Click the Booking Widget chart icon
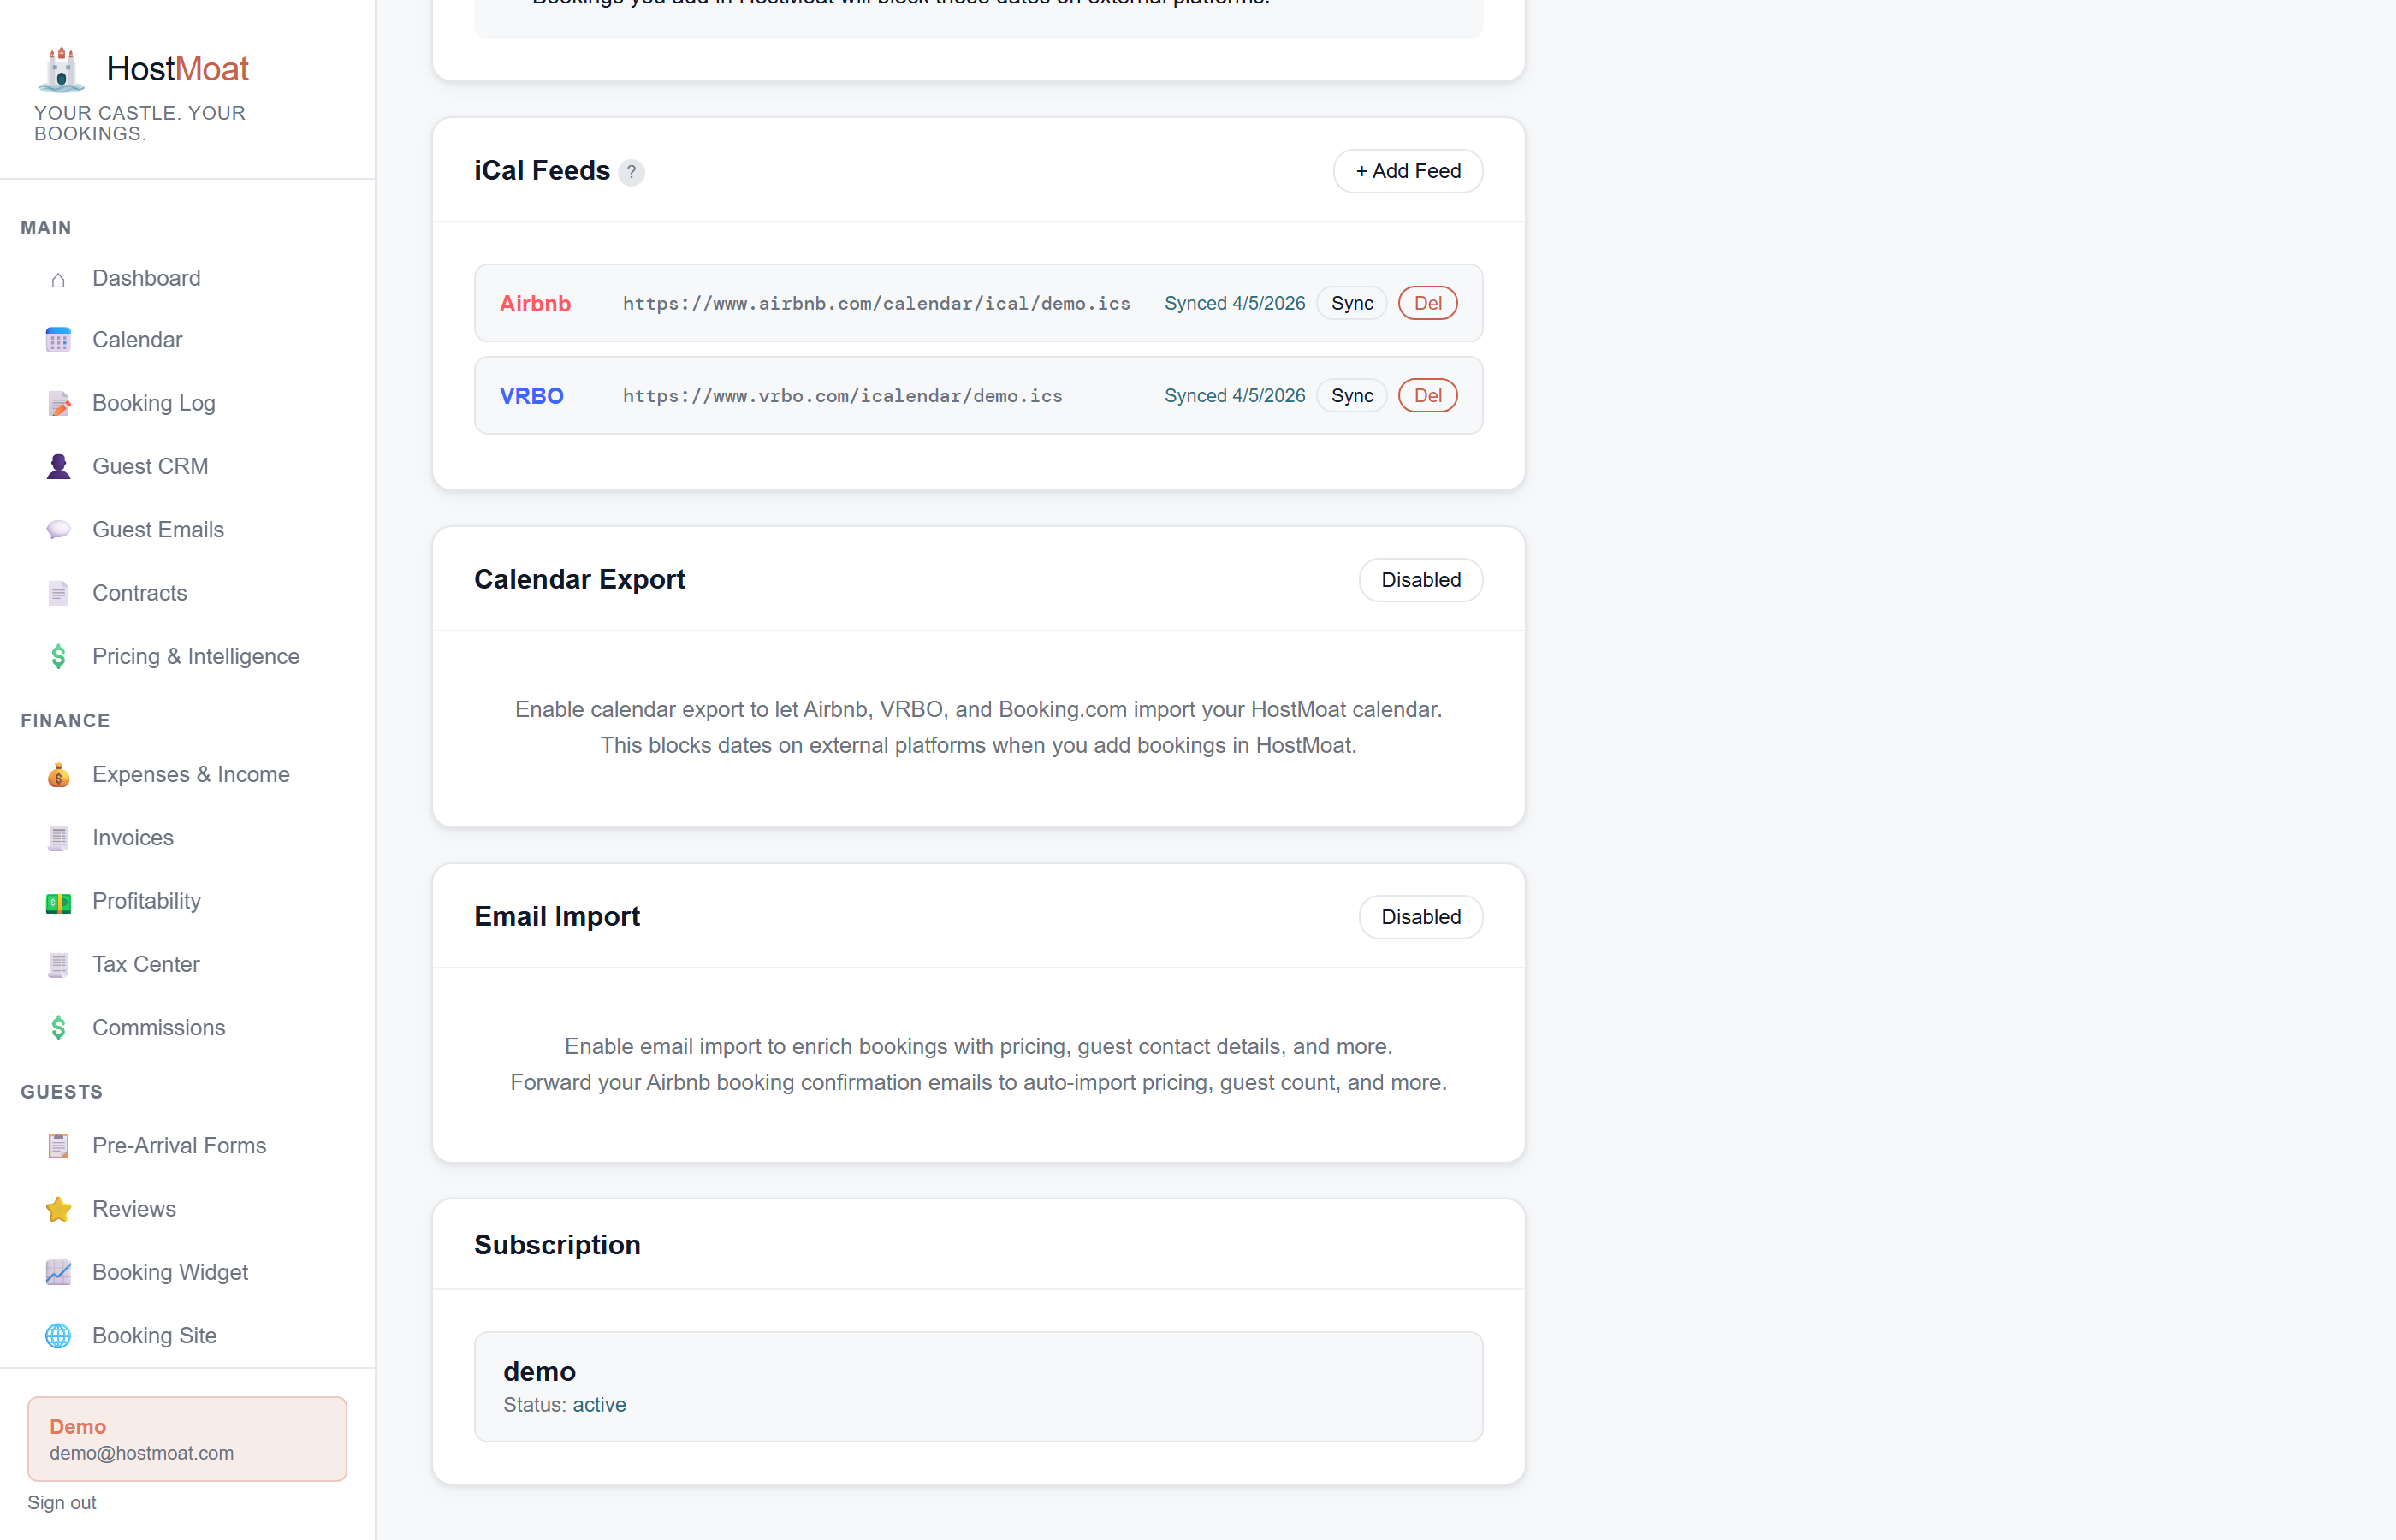The width and height of the screenshot is (2396, 1540). [x=58, y=1272]
